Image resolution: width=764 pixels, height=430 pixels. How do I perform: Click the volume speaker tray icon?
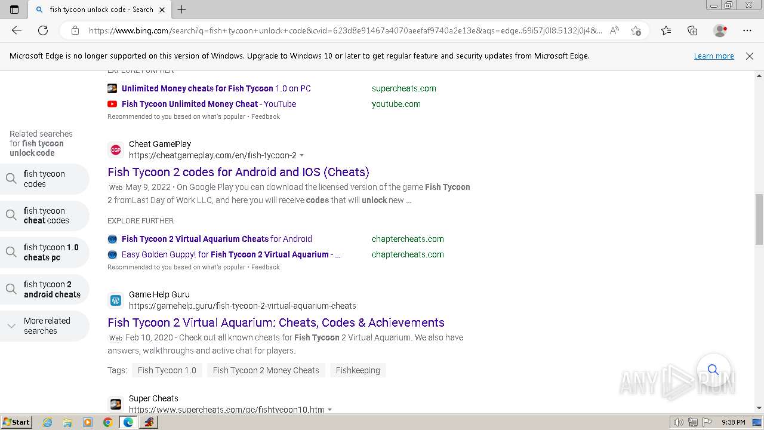coord(679,422)
